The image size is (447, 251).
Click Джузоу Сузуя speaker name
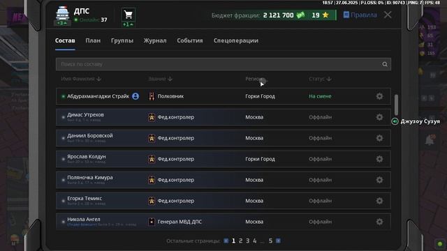coord(420,121)
